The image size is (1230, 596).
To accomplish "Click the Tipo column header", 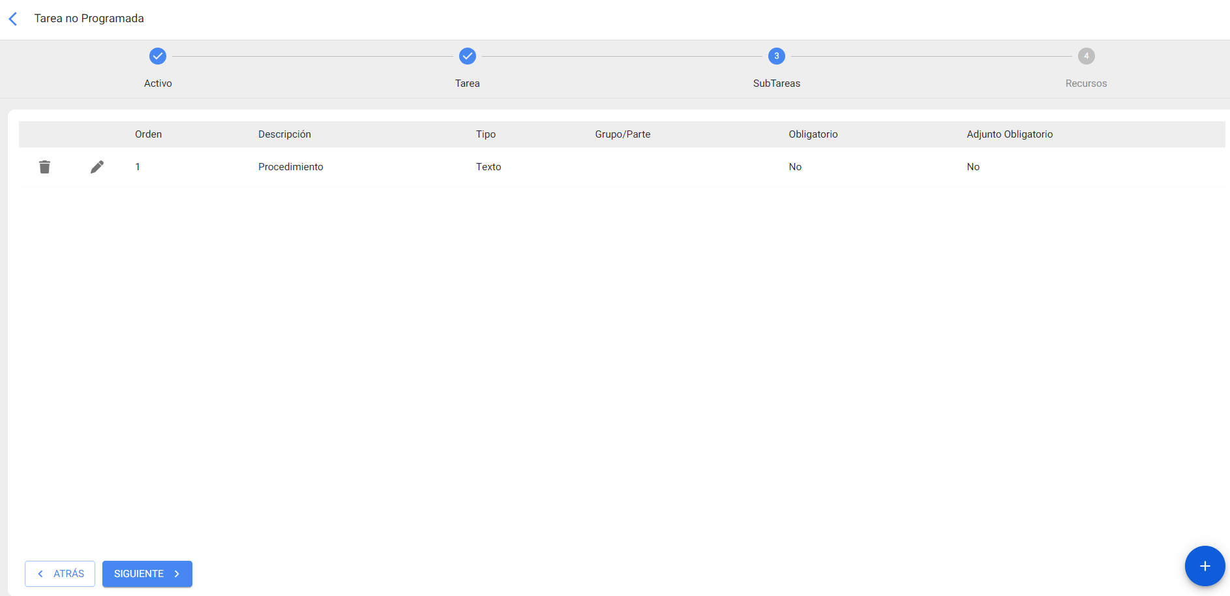I will [485, 134].
